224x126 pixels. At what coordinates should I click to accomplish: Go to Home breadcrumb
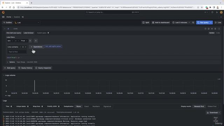(9, 17)
